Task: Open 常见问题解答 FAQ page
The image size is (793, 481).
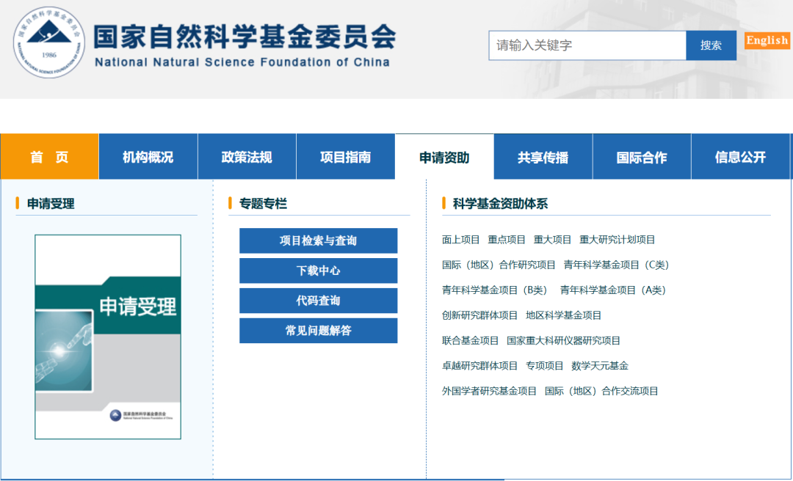Action: 318,331
